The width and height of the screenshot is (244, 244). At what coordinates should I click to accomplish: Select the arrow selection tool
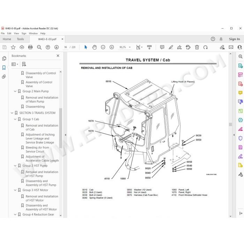tap(86, 47)
